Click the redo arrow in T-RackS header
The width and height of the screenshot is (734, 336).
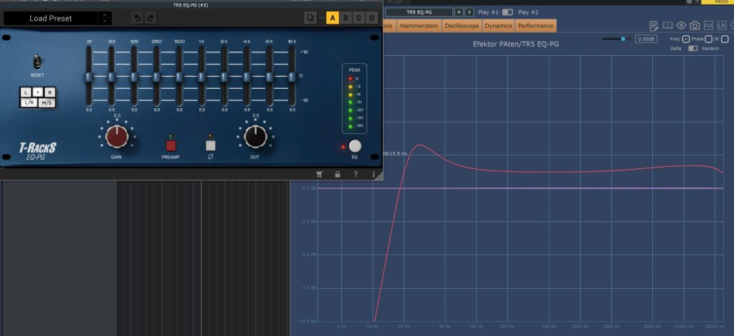(x=151, y=18)
